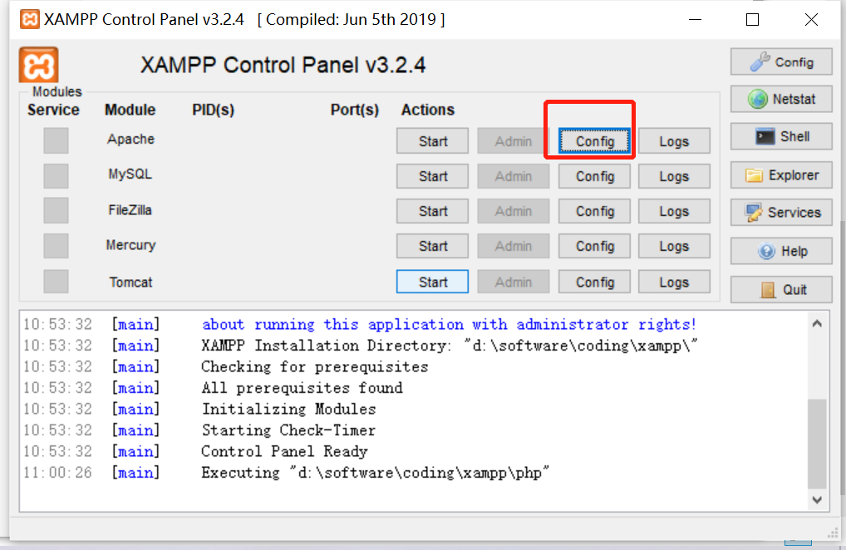Open the FileZilla Config button

594,211
